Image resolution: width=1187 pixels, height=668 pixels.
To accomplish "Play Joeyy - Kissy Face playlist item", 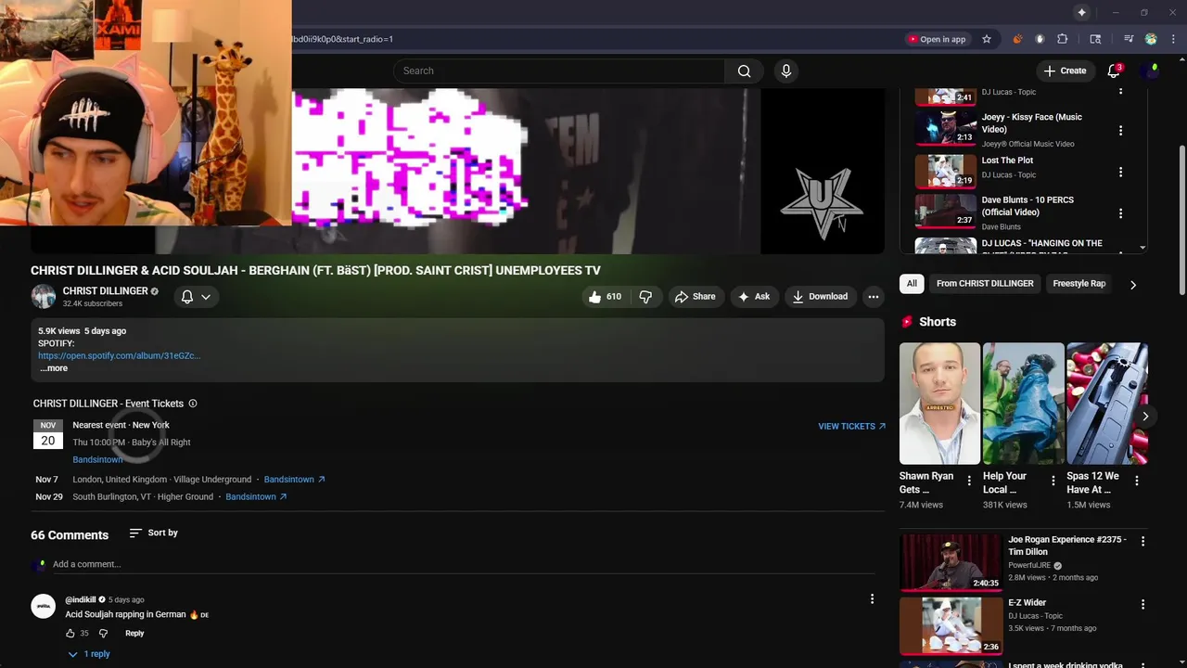I will (x=1016, y=131).
